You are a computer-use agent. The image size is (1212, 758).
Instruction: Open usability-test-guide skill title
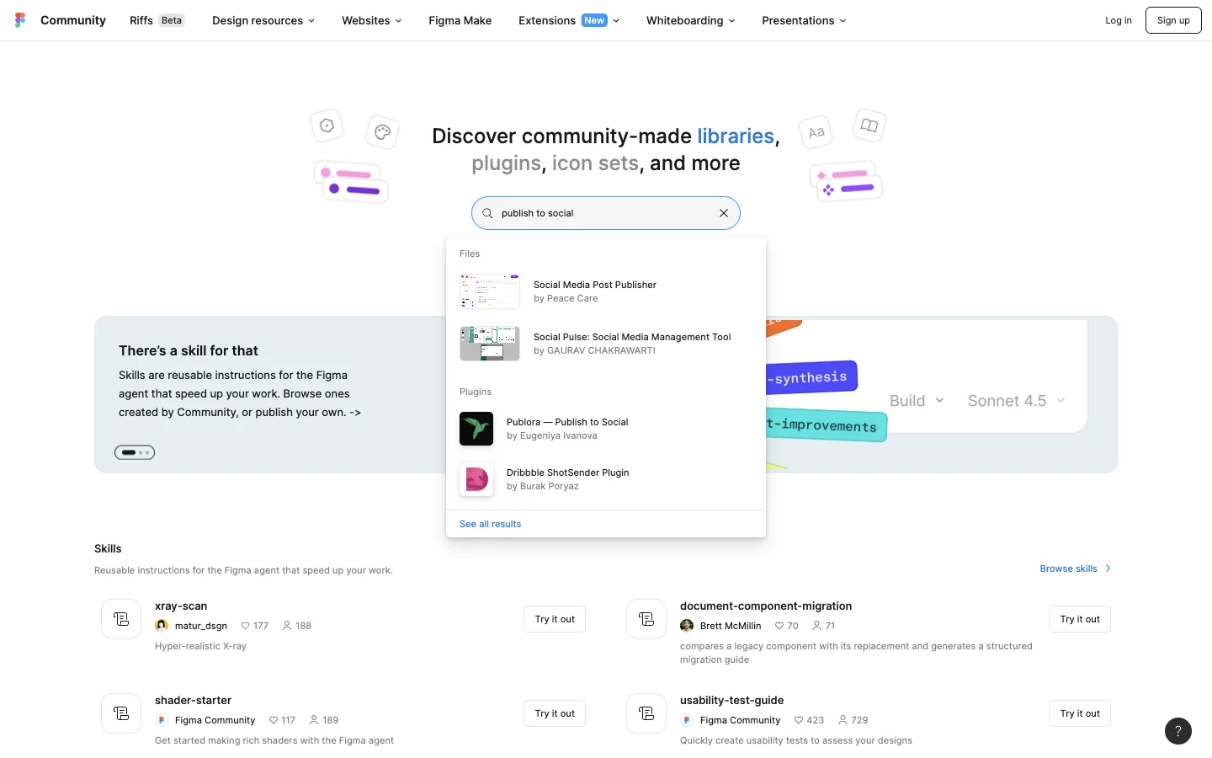tap(732, 700)
